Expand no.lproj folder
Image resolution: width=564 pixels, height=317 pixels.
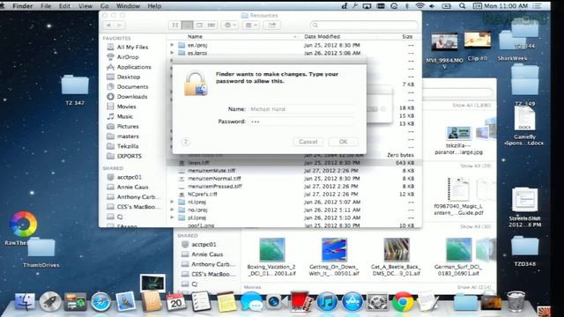(x=172, y=210)
